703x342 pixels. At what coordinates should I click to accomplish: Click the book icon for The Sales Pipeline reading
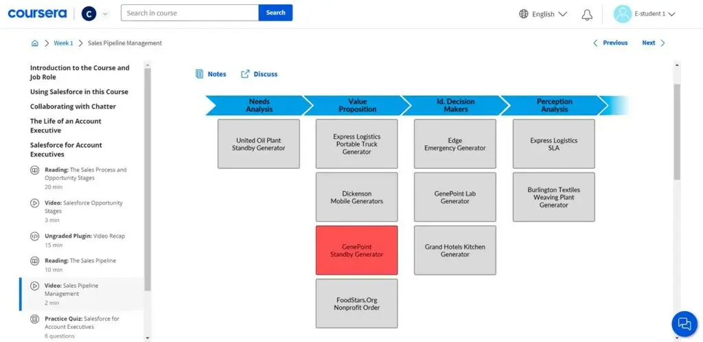point(34,261)
